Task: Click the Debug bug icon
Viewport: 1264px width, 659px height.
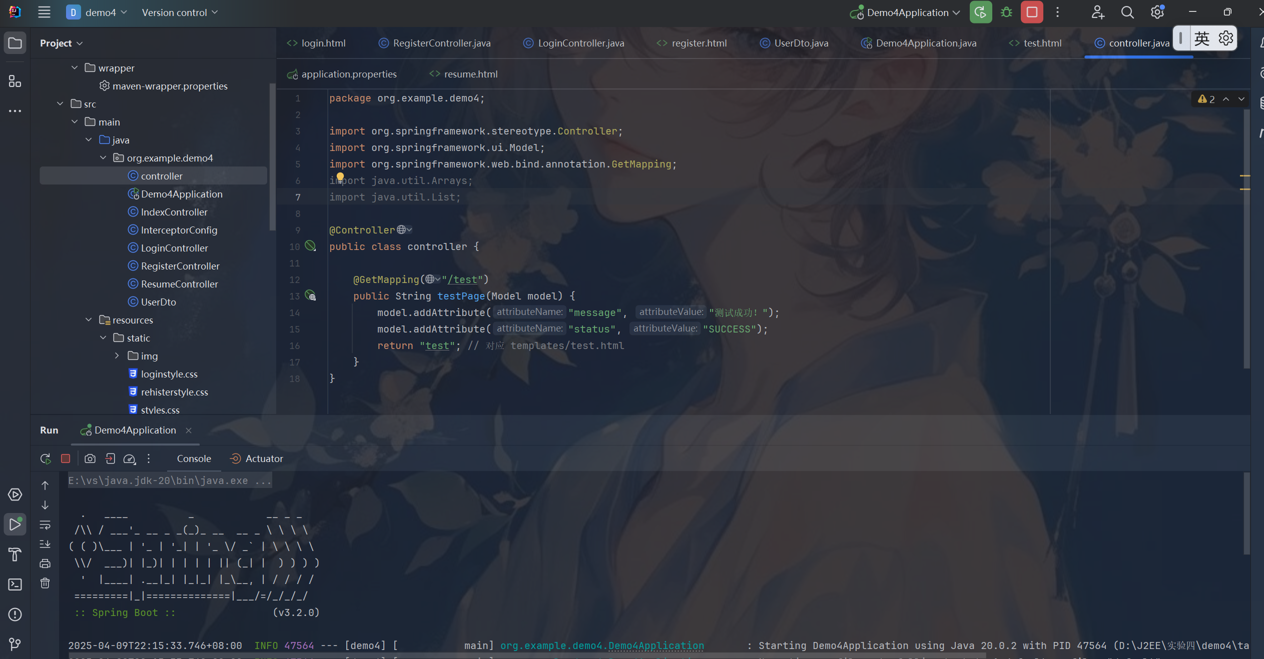Action: 1006,12
